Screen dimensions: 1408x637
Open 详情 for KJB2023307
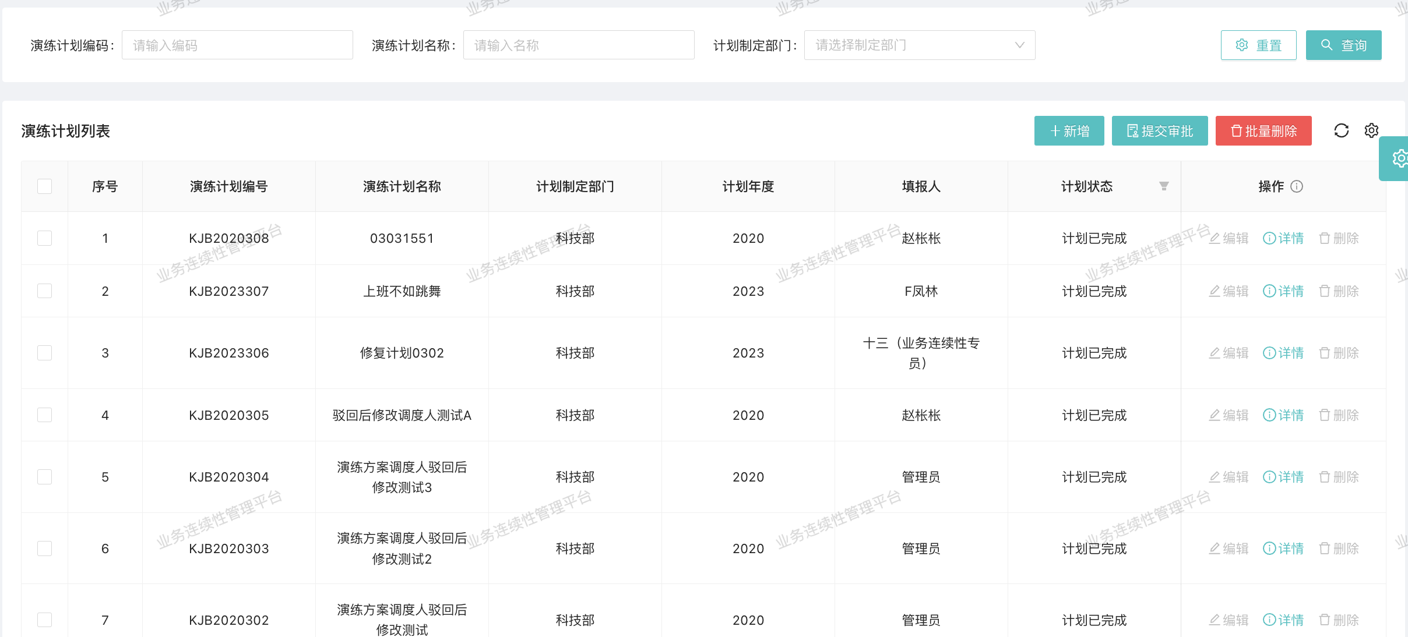coord(1283,291)
